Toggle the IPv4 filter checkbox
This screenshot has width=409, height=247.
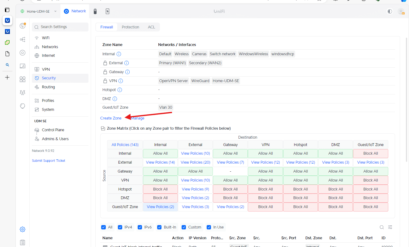(x=120, y=227)
